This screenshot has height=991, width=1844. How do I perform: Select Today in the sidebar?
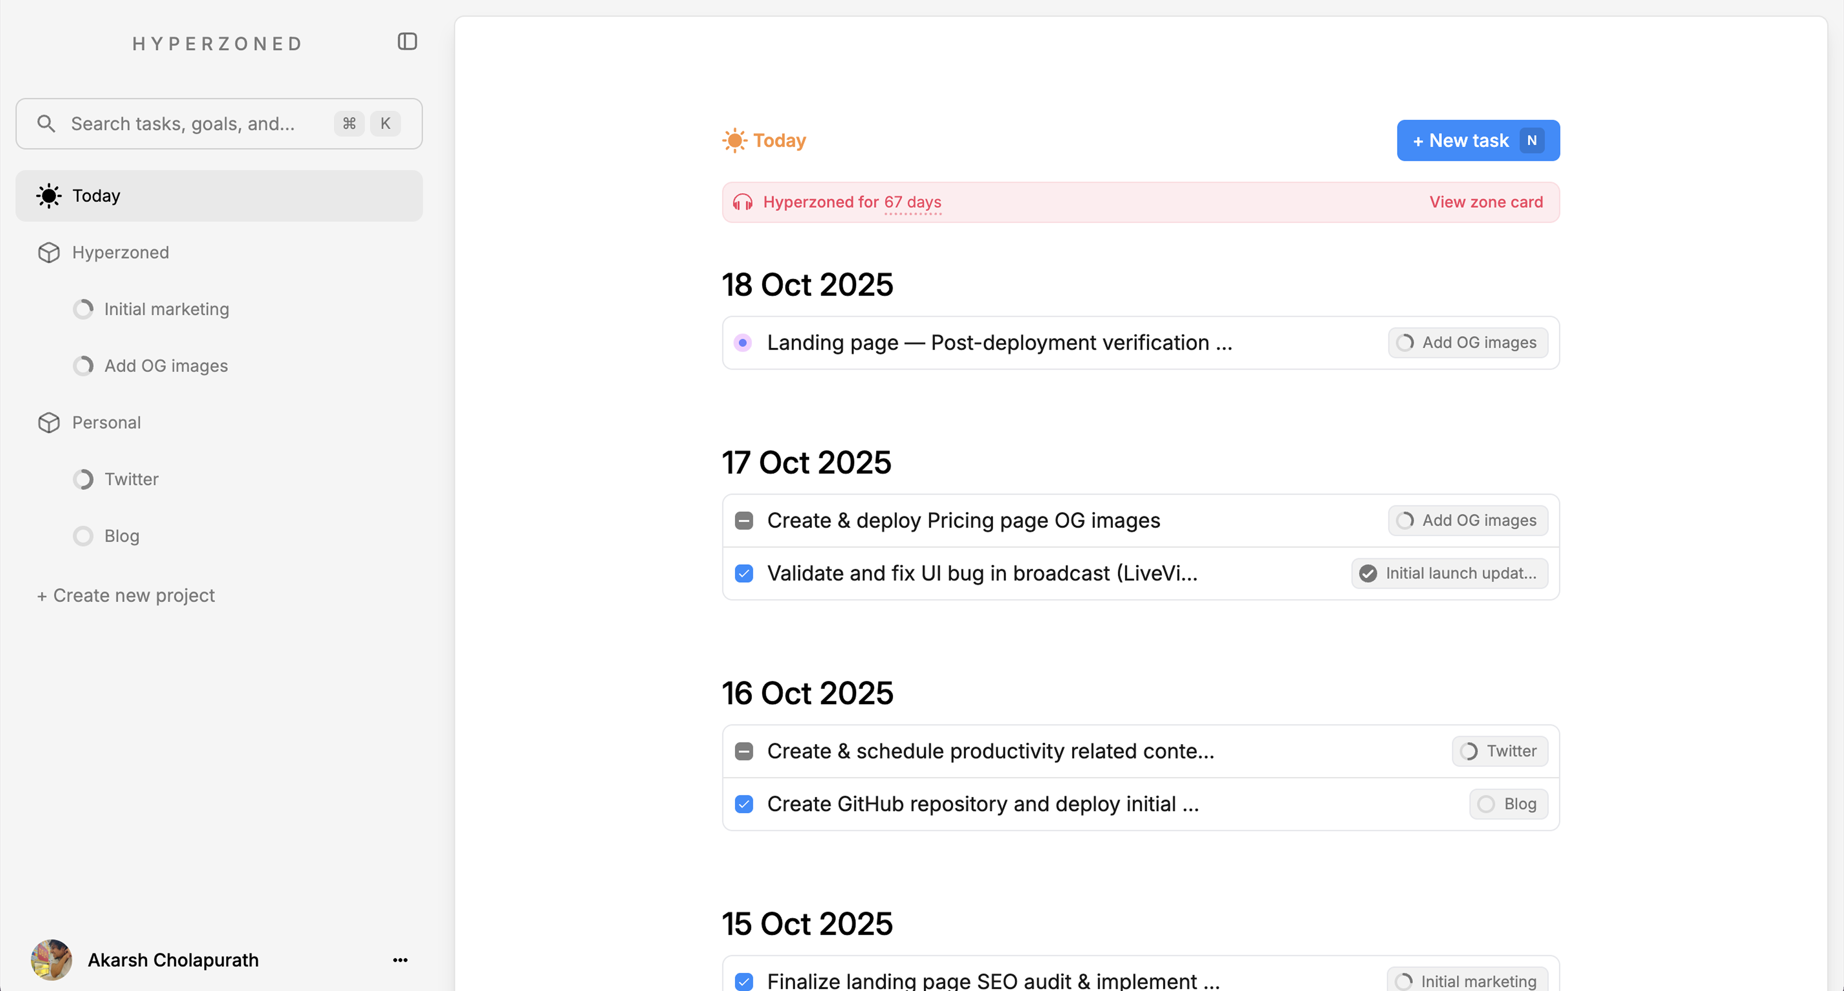pos(219,196)
